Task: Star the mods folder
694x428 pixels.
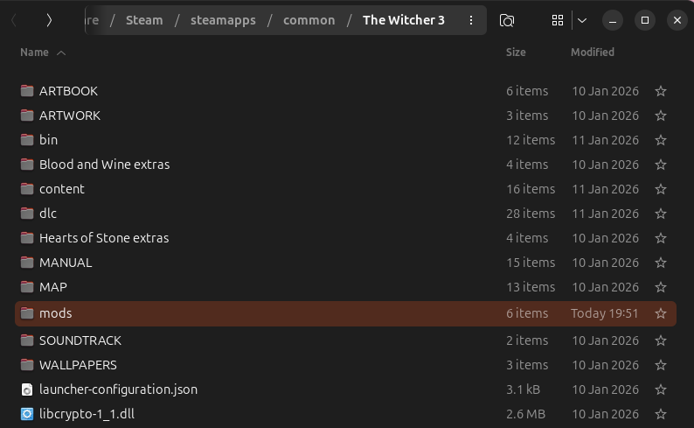Action: click(x=661, y=313)
